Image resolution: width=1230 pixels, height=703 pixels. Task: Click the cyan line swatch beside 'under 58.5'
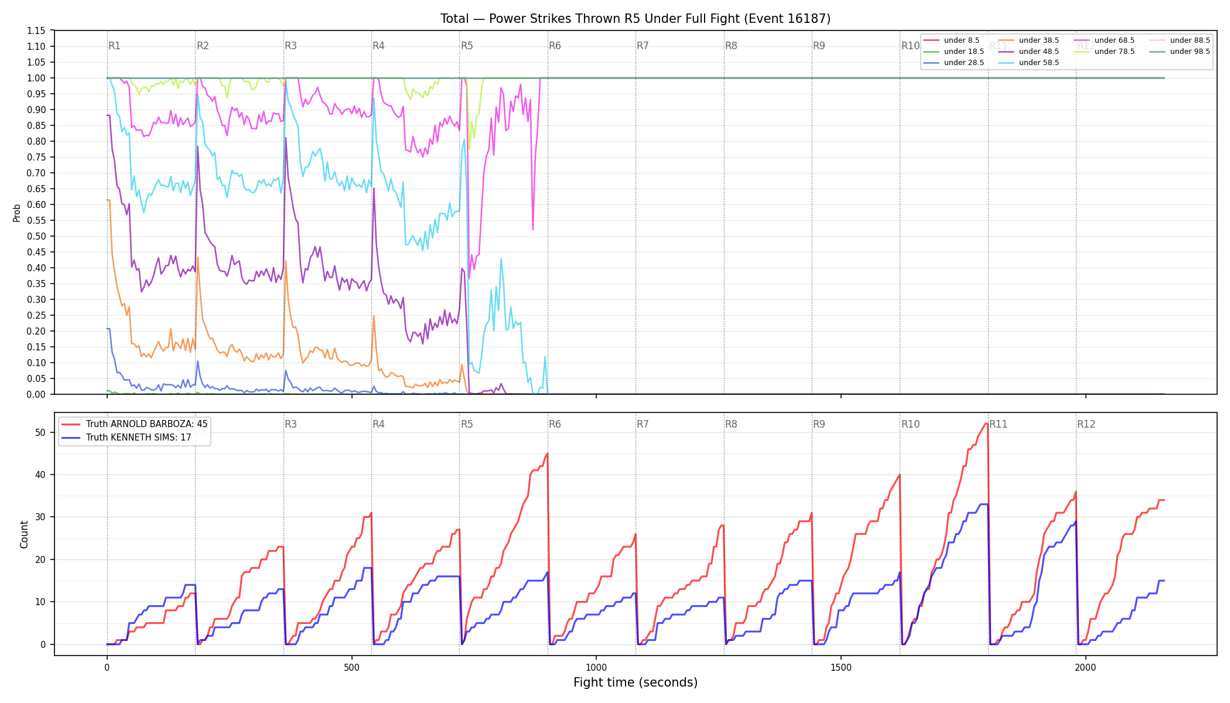pyautogui.click(x=1006, y=63)
